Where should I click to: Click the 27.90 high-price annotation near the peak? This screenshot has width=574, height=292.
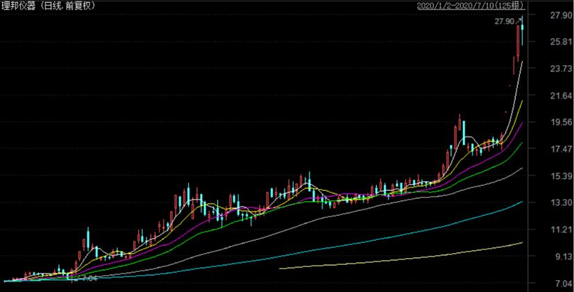[505, 22]
